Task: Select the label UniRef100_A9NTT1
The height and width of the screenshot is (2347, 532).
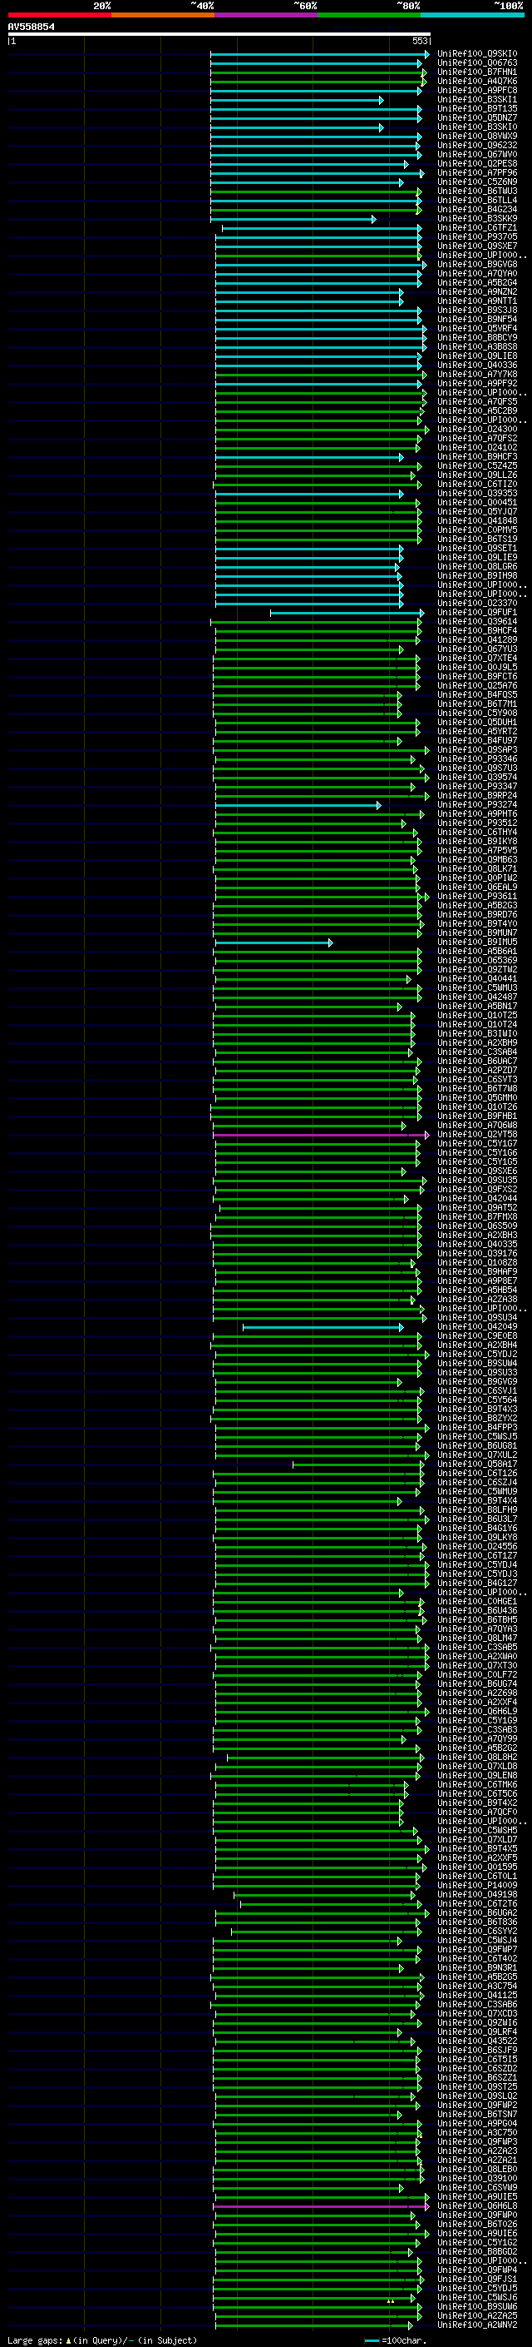Action: click(x=477, y=301)
